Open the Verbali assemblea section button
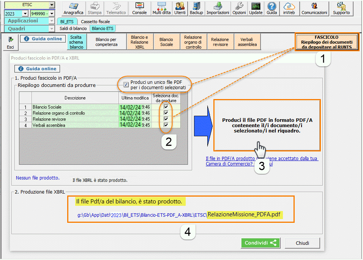The image size is (363, 260). (247, 42)
